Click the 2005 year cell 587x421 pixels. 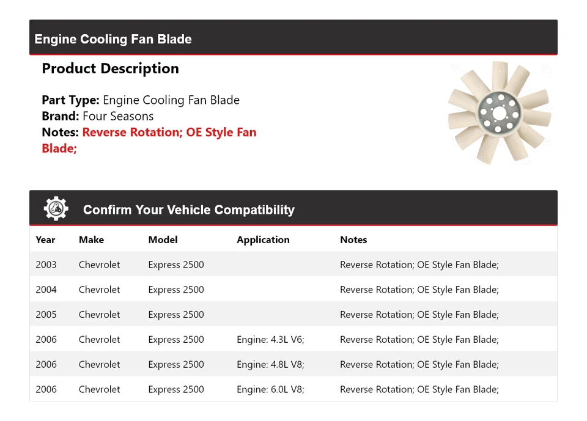[46, 315]
